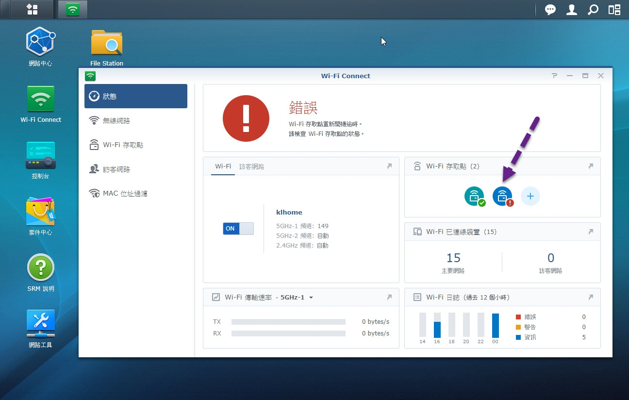Image resolution: width=629 pixels, height=400 pixels.
Task: Open the widgets panel icon
Action: [614, 9]
